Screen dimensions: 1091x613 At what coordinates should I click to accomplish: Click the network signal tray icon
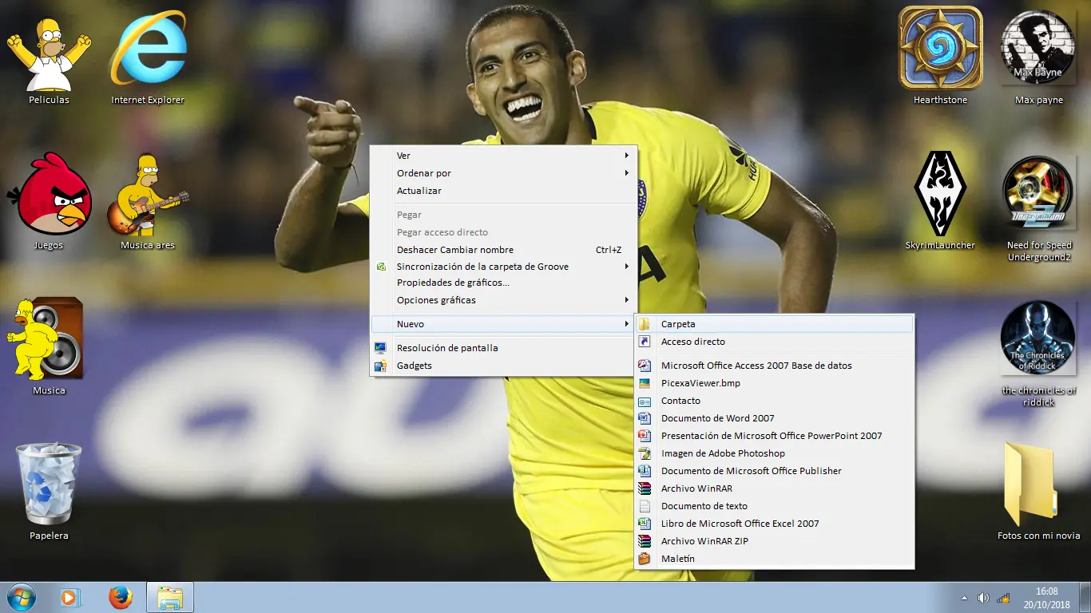coord(1003,598)
